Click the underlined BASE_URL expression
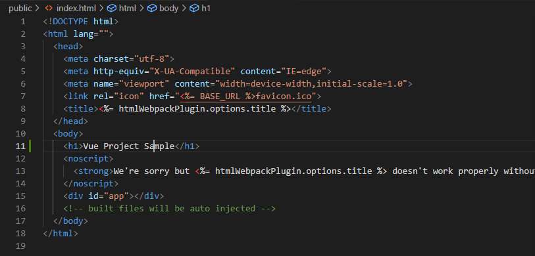Screen dimensions: 535x256 pyautogui.click(x=218, y=96)
